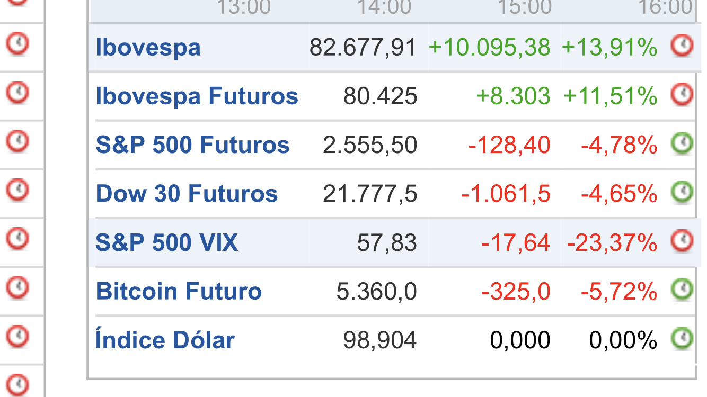707x397 pixels.
Task: Click the 14:00 label on chart time axis
Action: pos(384,7)
